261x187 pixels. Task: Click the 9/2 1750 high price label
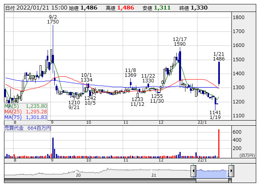53,19
